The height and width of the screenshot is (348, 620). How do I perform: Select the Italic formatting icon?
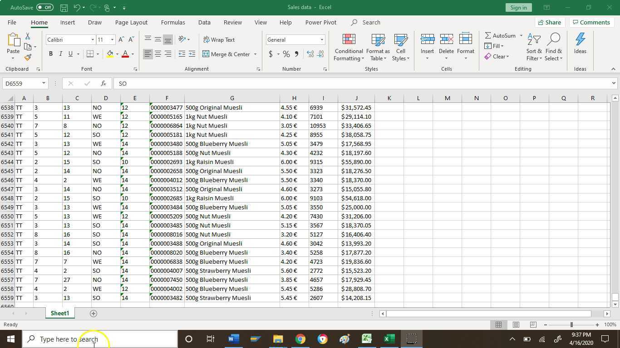tap(60, 54)
